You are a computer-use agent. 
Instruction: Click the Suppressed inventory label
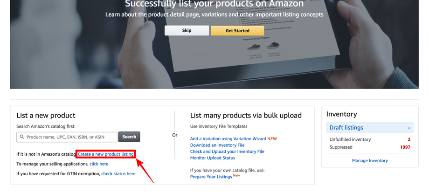pos(341,147)
